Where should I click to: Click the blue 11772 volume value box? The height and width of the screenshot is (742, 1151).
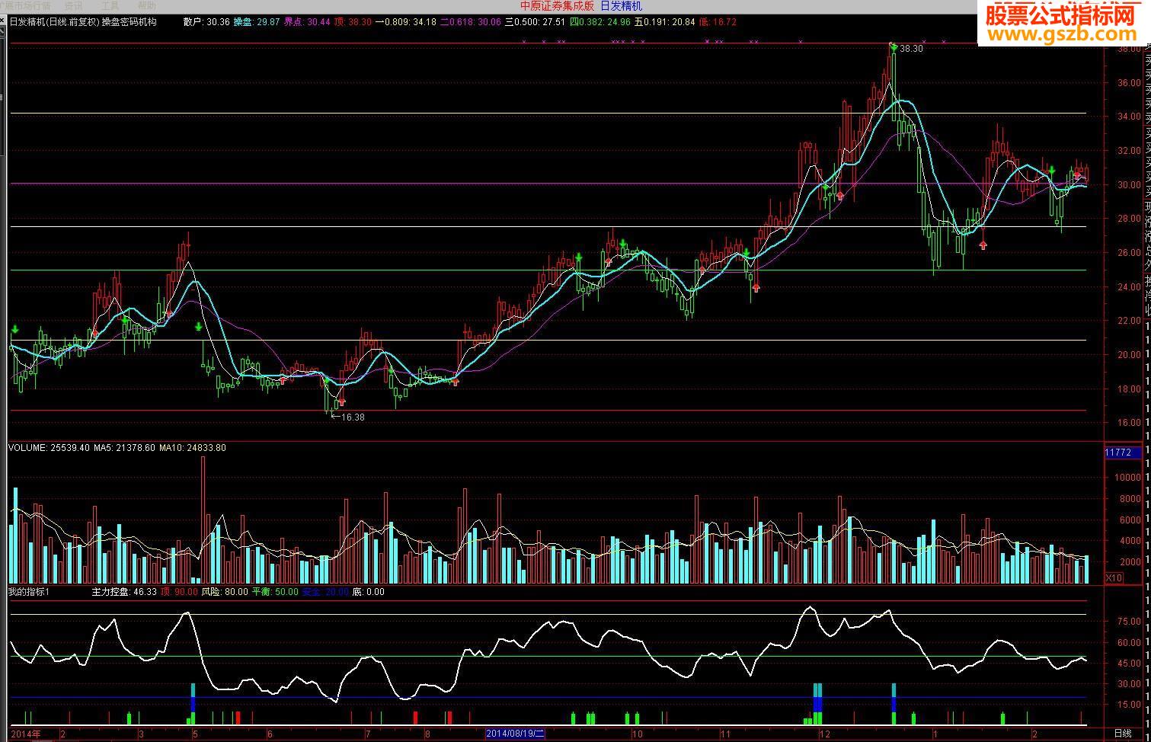[x=1123, y=453]
